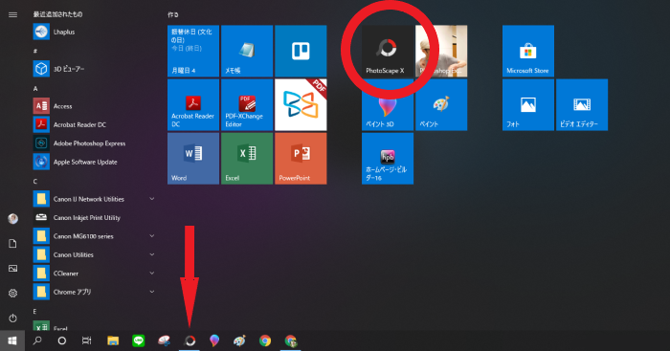Open Paint palette icon on the taskbar

pyautogui.click(x=239, y=340)
